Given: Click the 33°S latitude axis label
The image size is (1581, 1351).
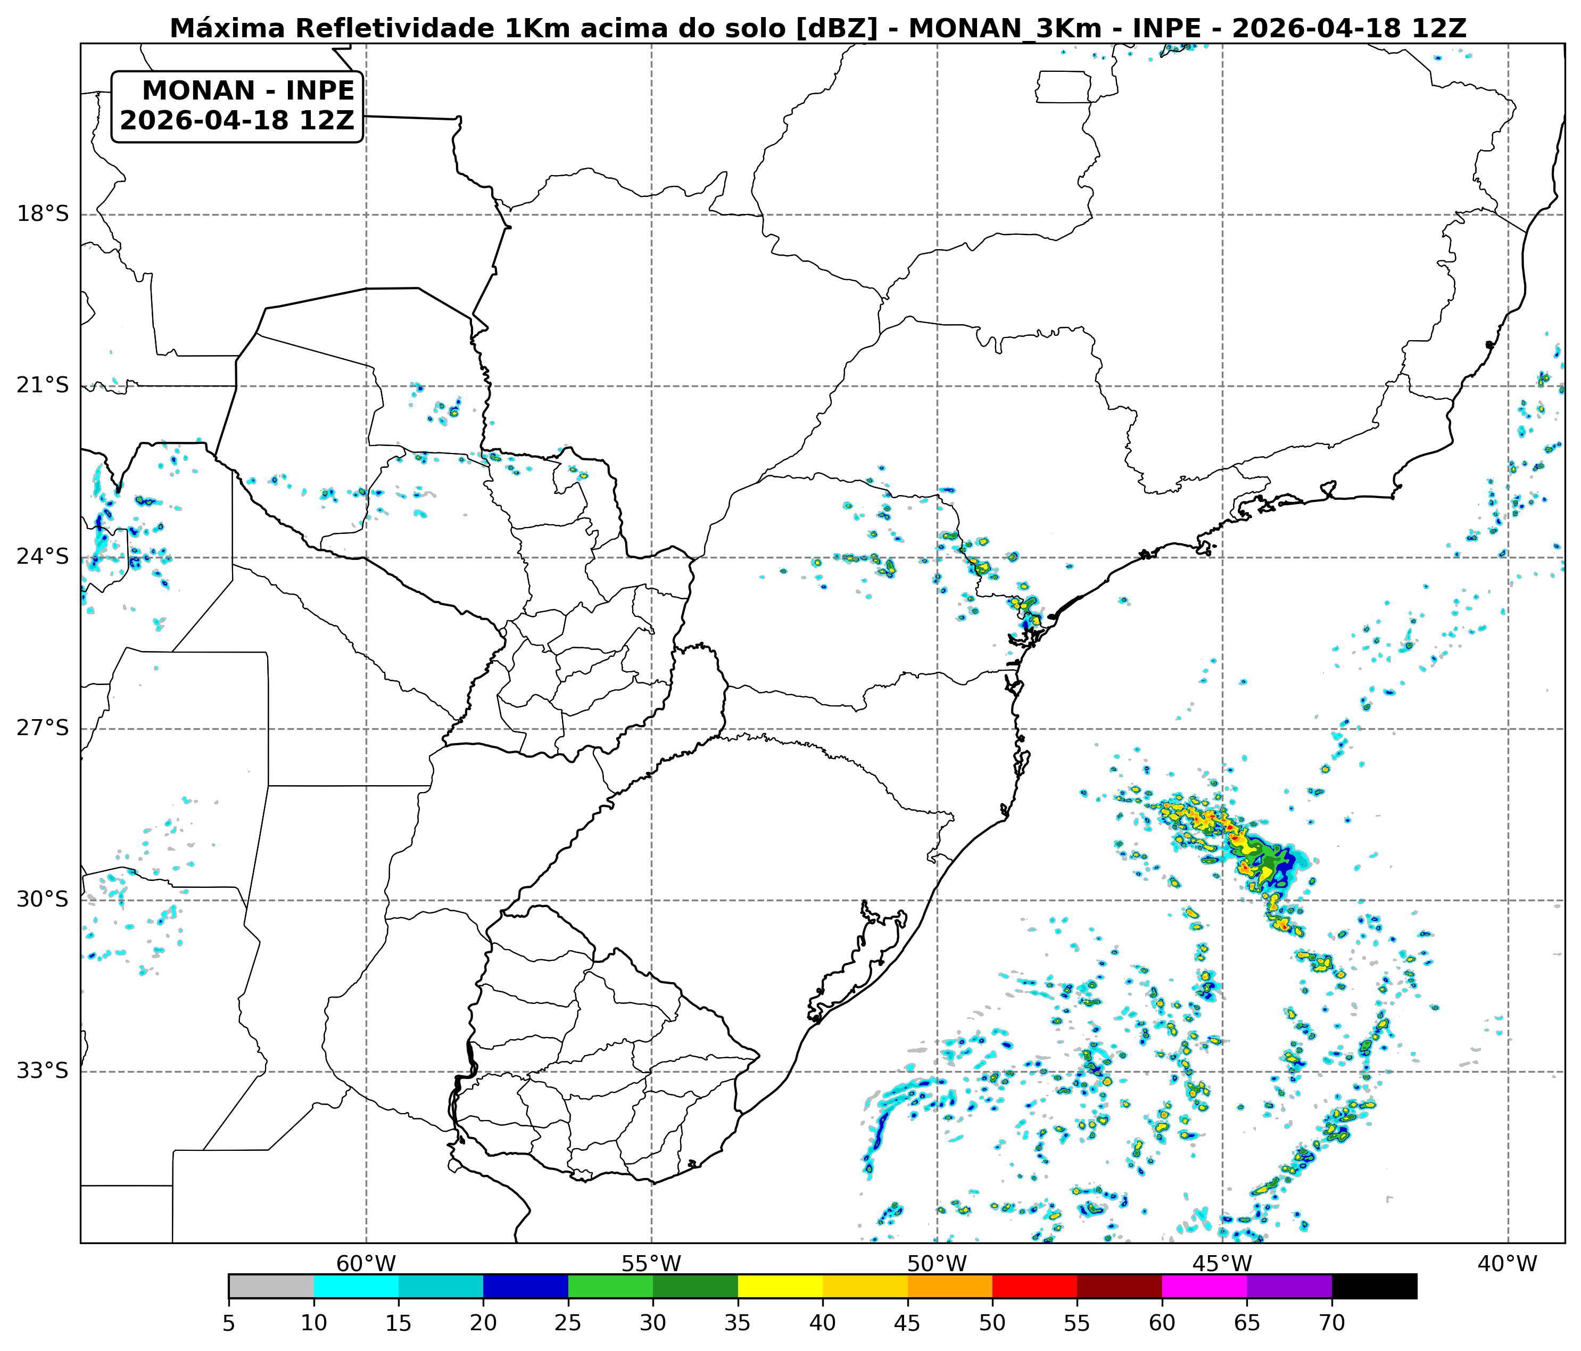Looking at the screenshot, I should [x=43, y=1071].
